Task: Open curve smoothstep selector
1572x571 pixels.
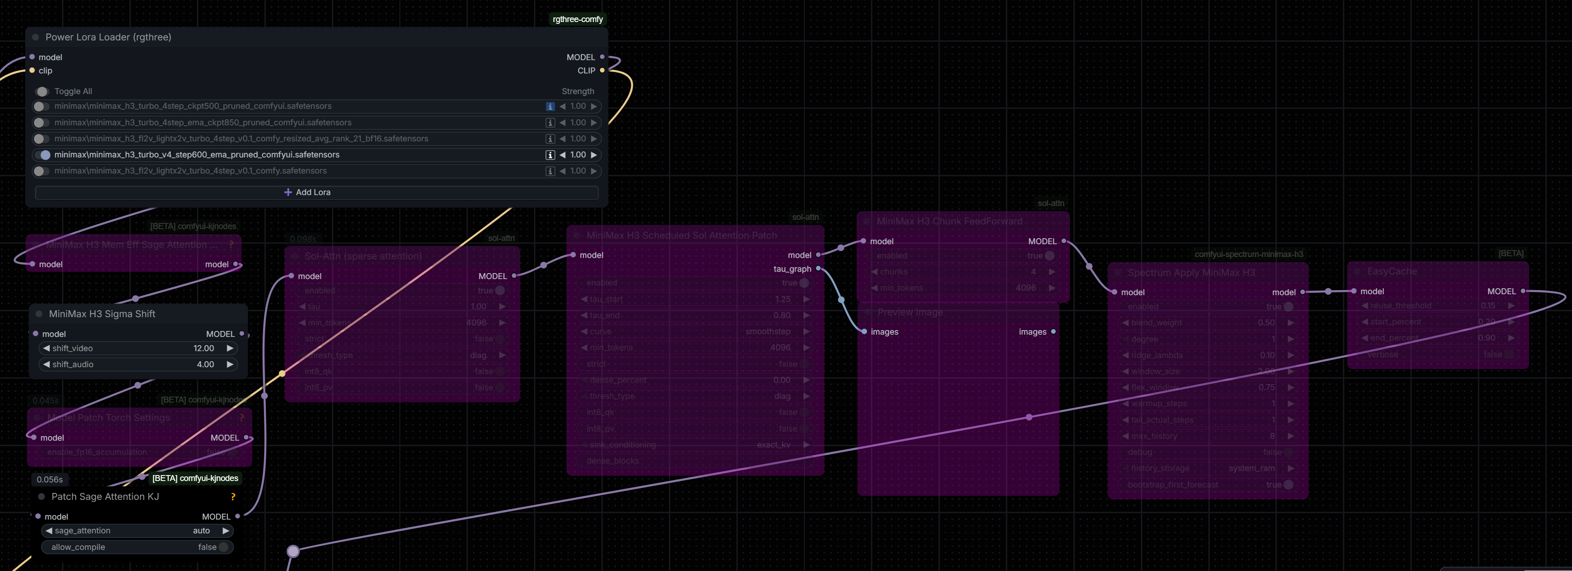Action: tap(696, 331)
